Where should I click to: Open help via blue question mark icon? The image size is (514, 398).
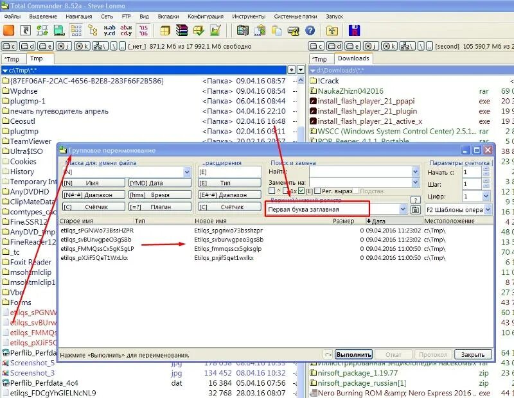tap(310, 30)
